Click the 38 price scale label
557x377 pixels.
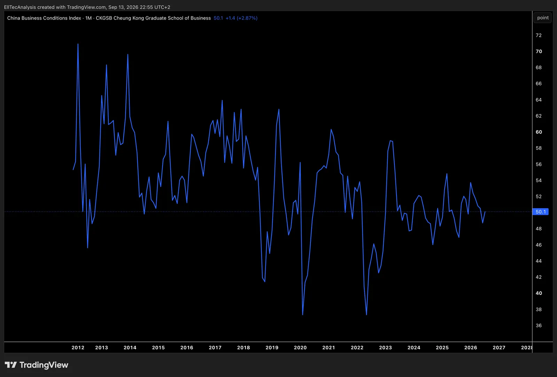tap(539, 309)
